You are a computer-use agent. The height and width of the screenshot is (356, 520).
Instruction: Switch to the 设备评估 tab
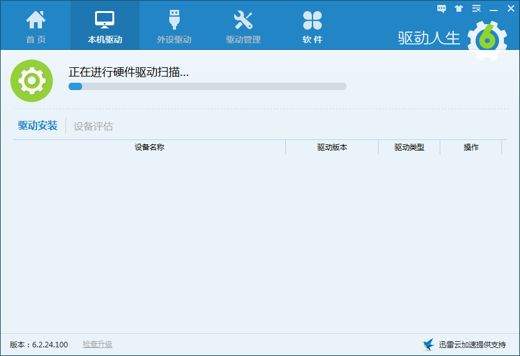93,126
